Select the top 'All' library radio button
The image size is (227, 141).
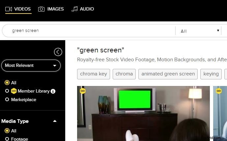point(7,83)
